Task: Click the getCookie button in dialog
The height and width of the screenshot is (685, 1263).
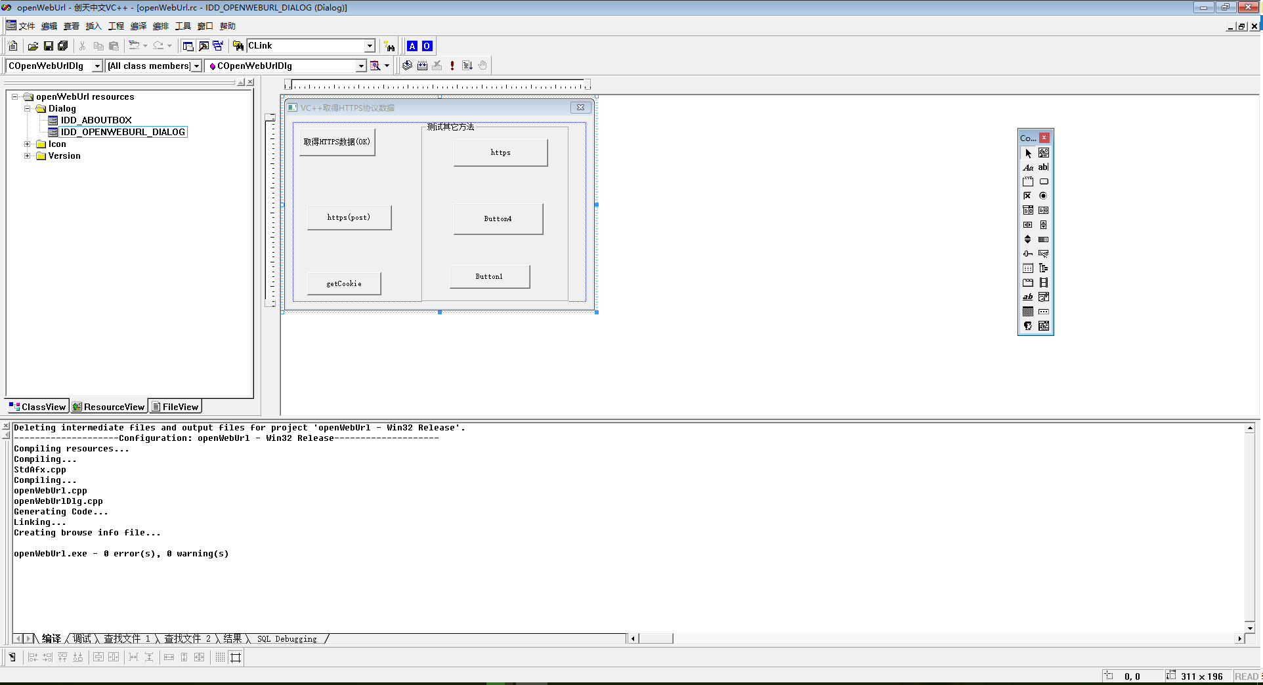Action: (344, 284)
